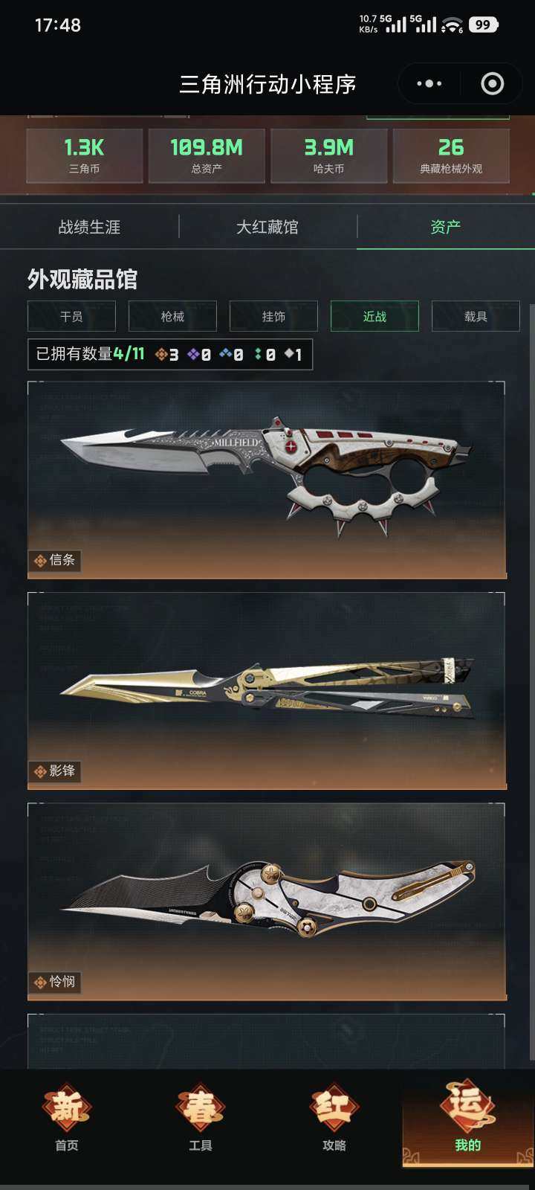Screen dimensions: 535x1190
Task: Tap the mini program close circle icon
Action: point(492,84)
